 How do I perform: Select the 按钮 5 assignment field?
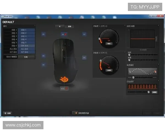[x=26, y=43]
